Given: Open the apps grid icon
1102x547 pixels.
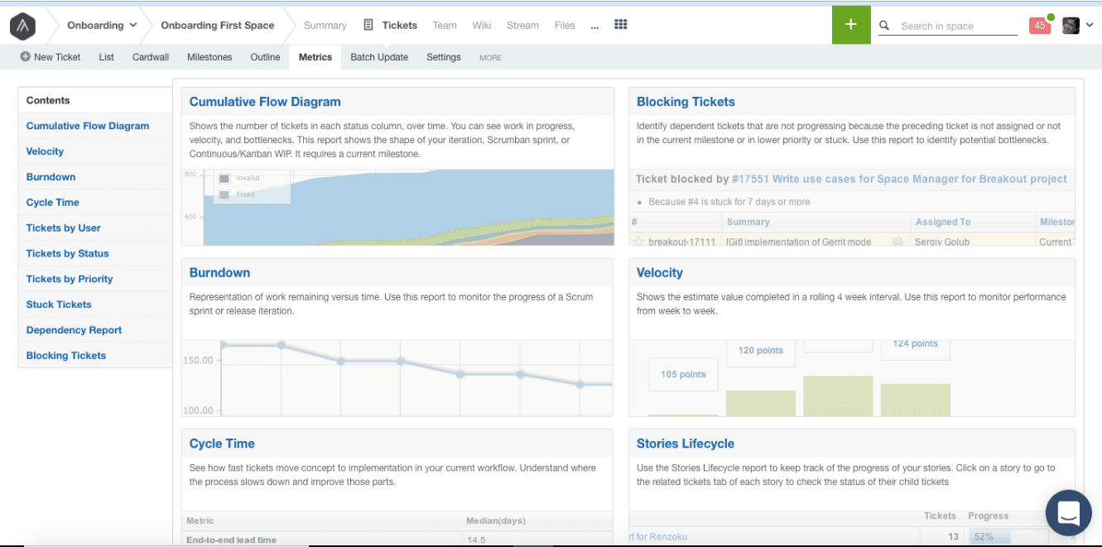Looking at the screenshot, I should pyautogui.click(x=621, y=25).
